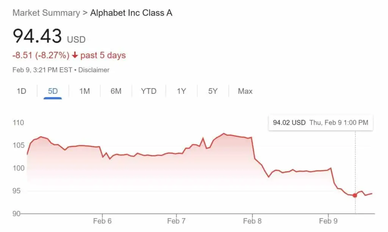Viewport: 388px width, 232px height.
Task: Select the Max time range tab
Action: (x=245, y=91)
